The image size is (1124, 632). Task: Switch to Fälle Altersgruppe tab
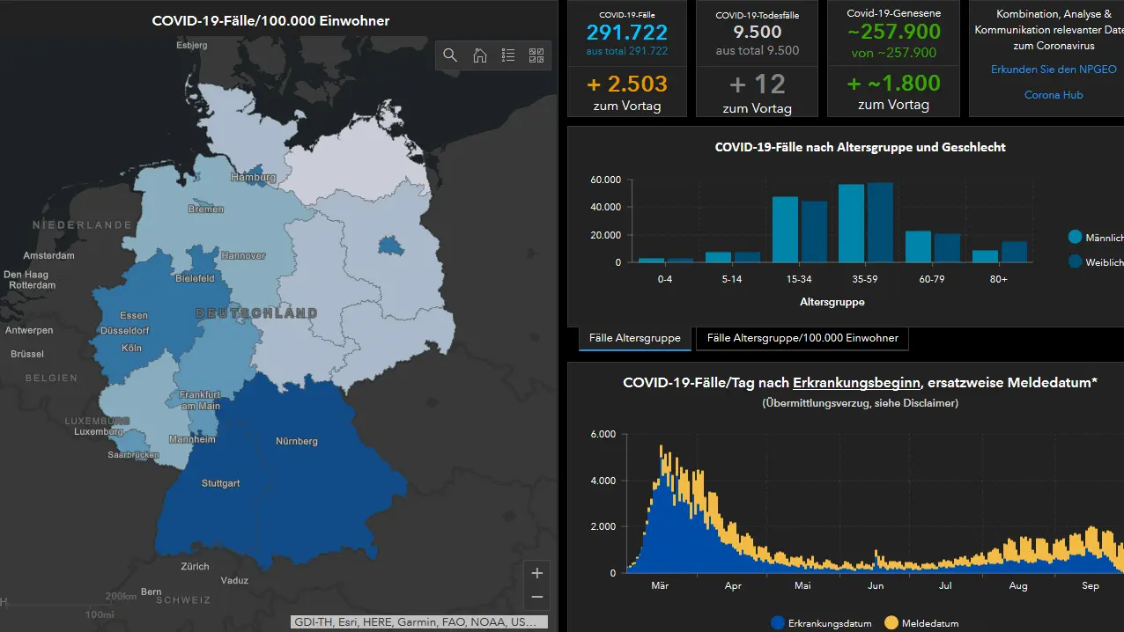634,338
